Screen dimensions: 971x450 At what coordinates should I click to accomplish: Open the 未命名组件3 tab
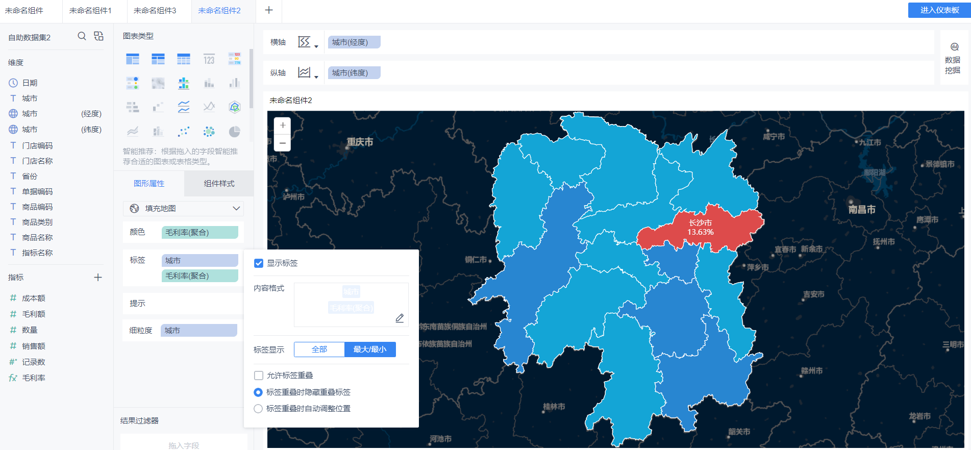pos(155,11)
